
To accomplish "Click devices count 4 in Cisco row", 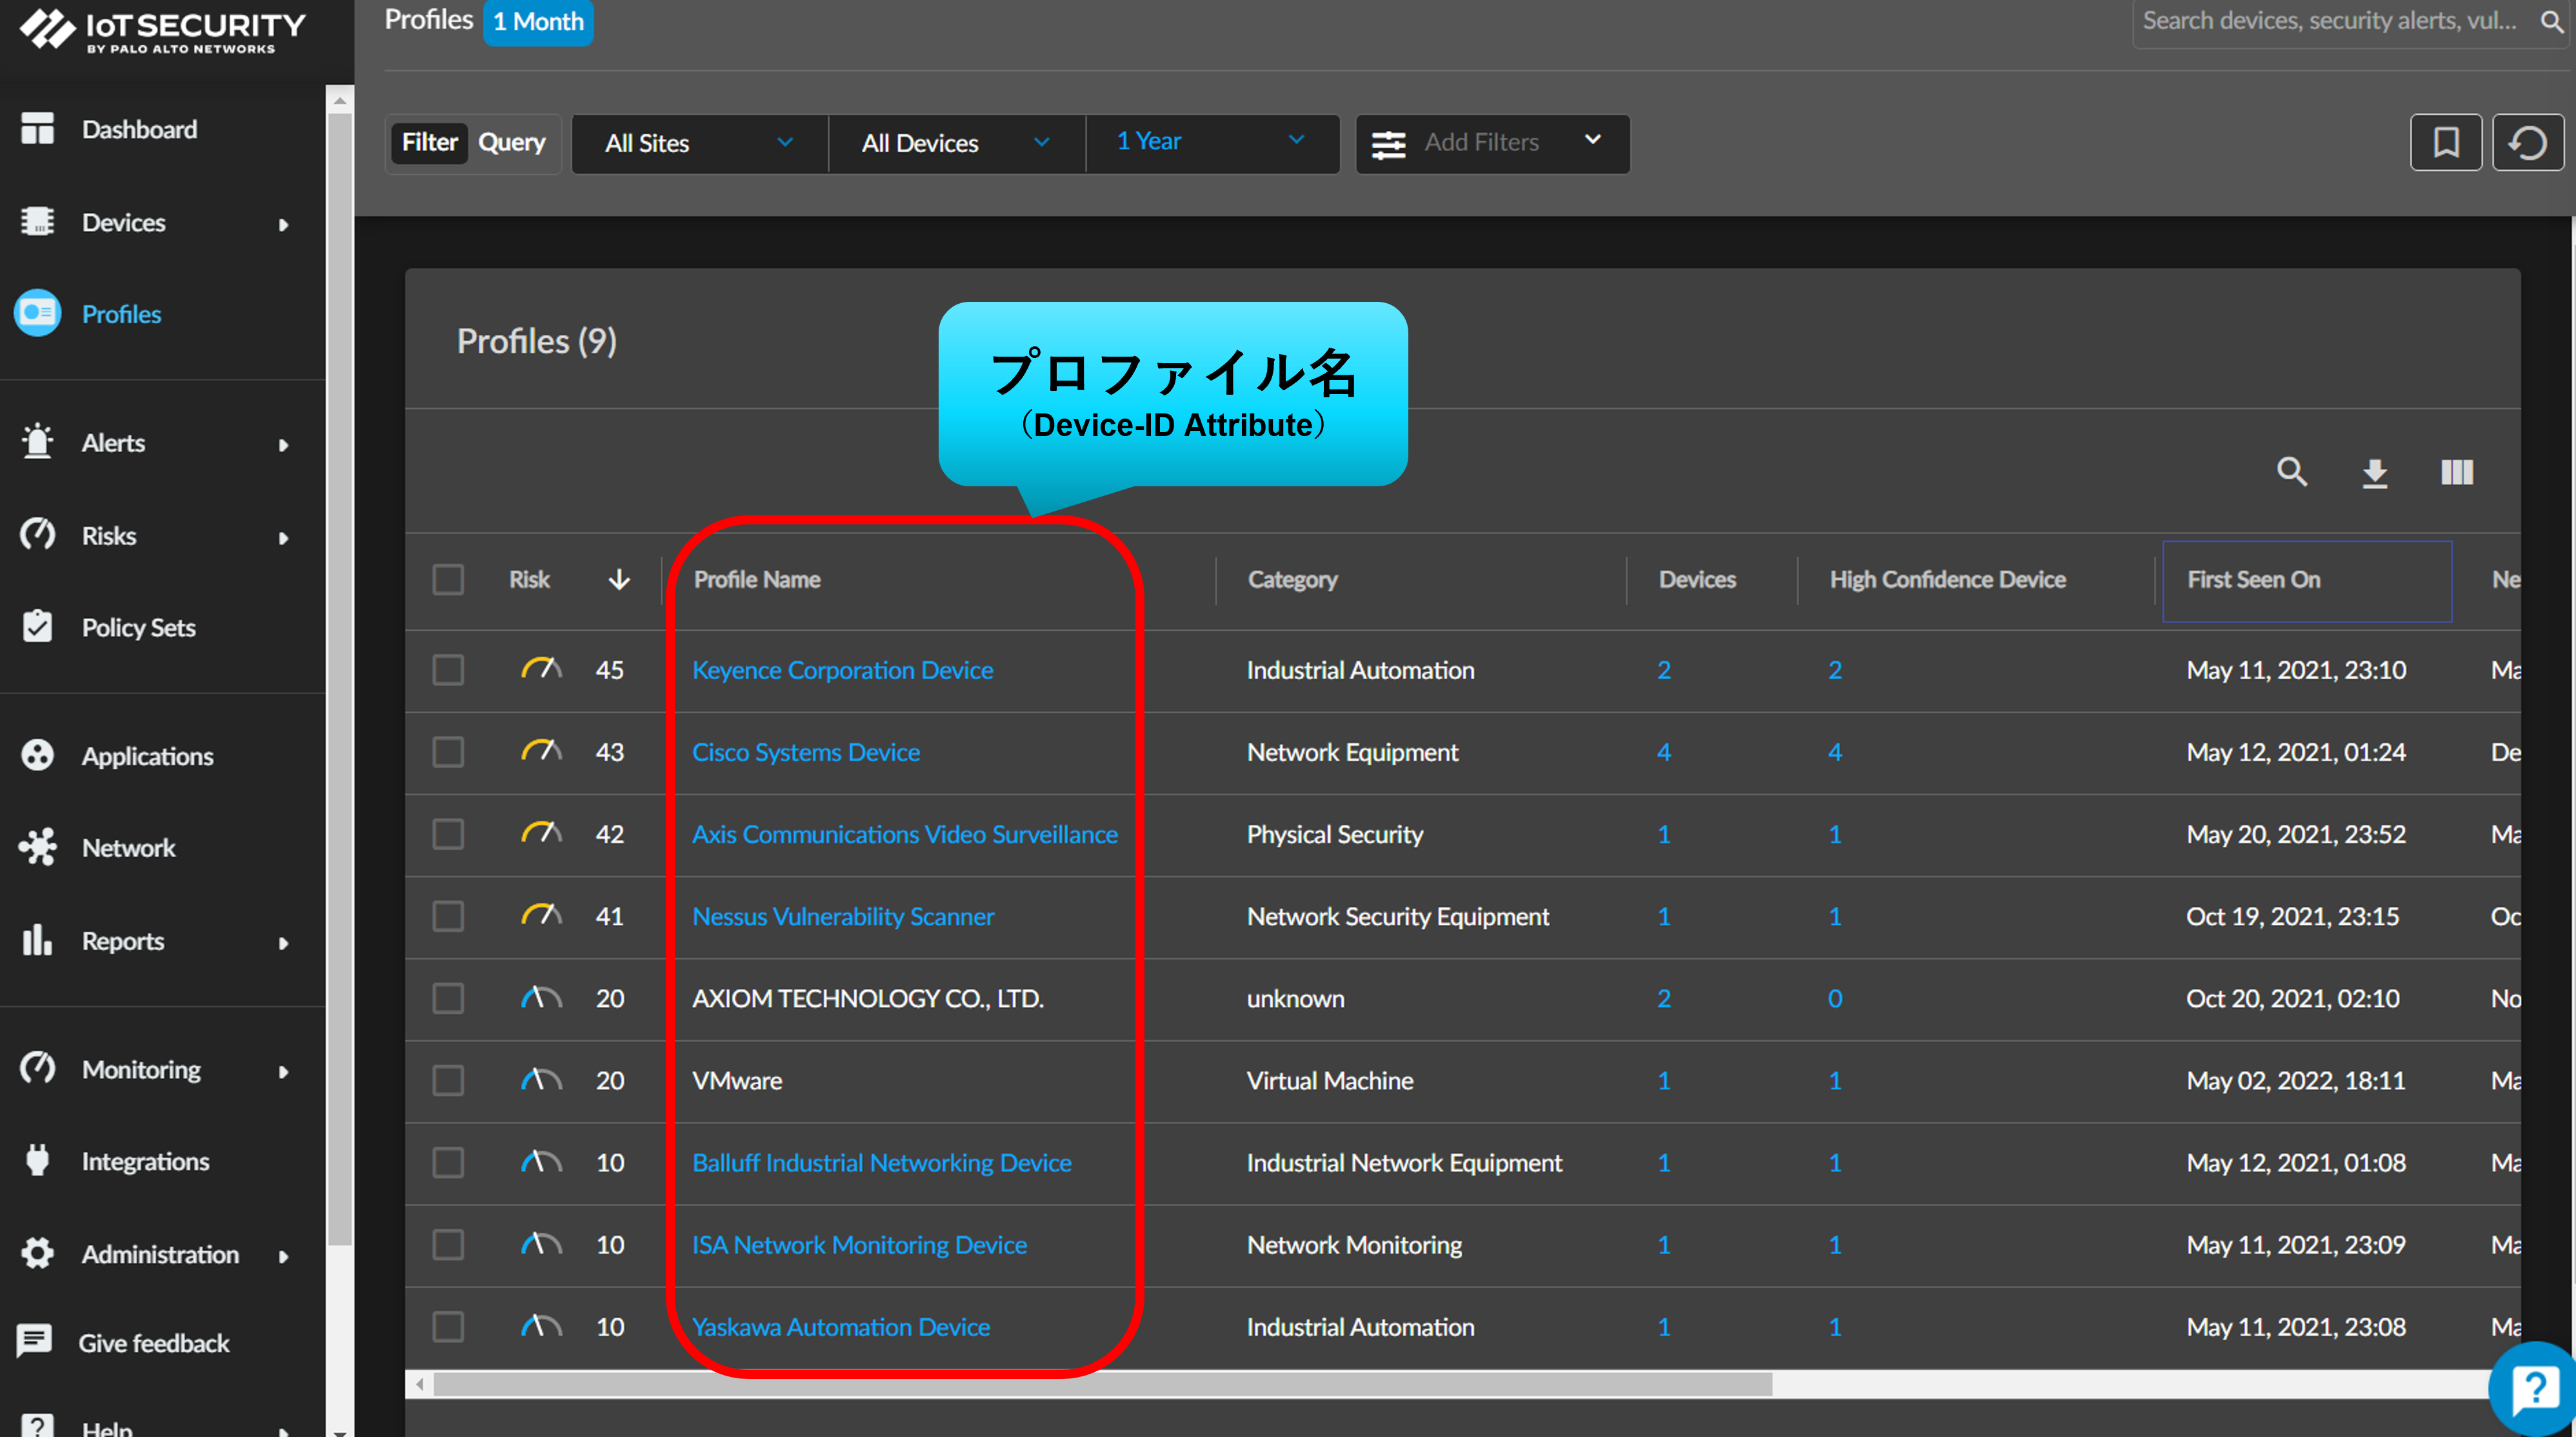I will click(x=1664, y=751).
